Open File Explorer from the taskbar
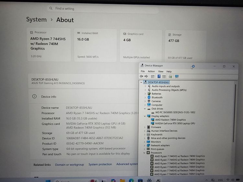Viewport: 243px width, 182px height. pyautogui.click(x=122, y=180)
